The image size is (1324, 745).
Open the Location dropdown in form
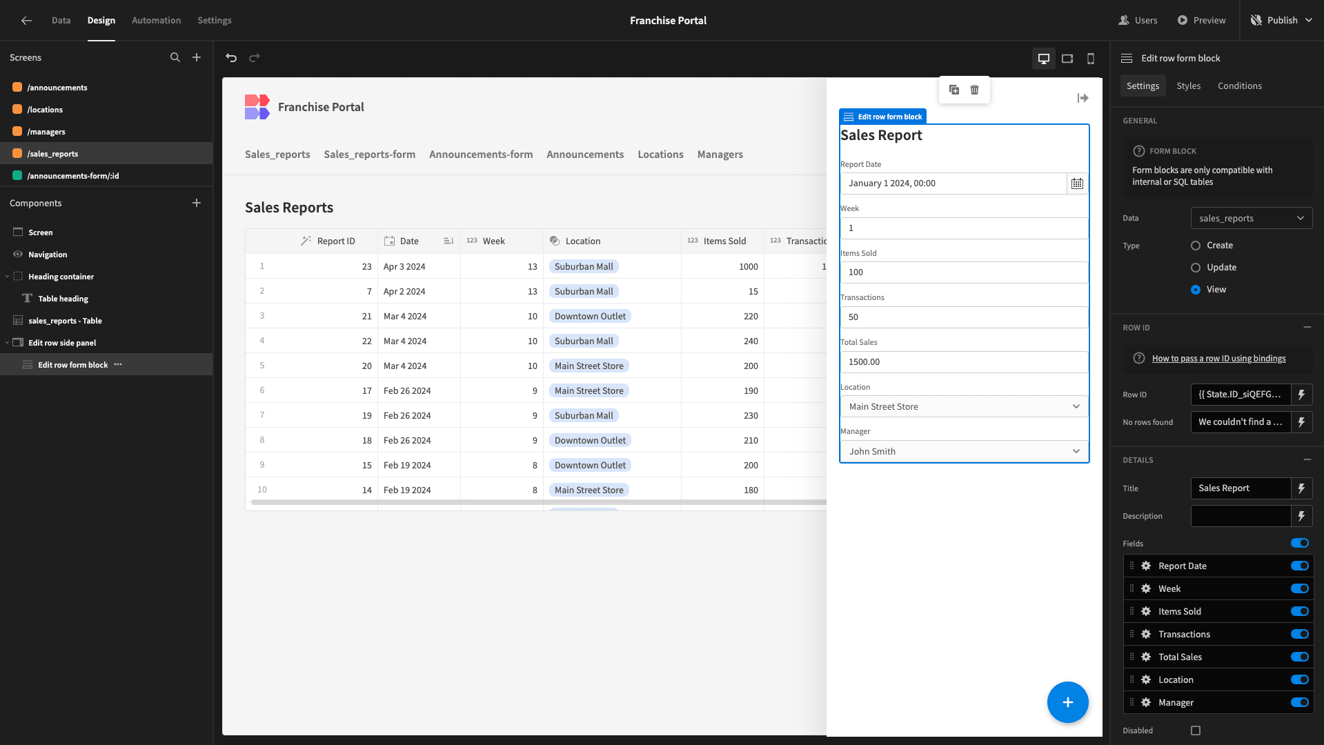click(964, 407)
